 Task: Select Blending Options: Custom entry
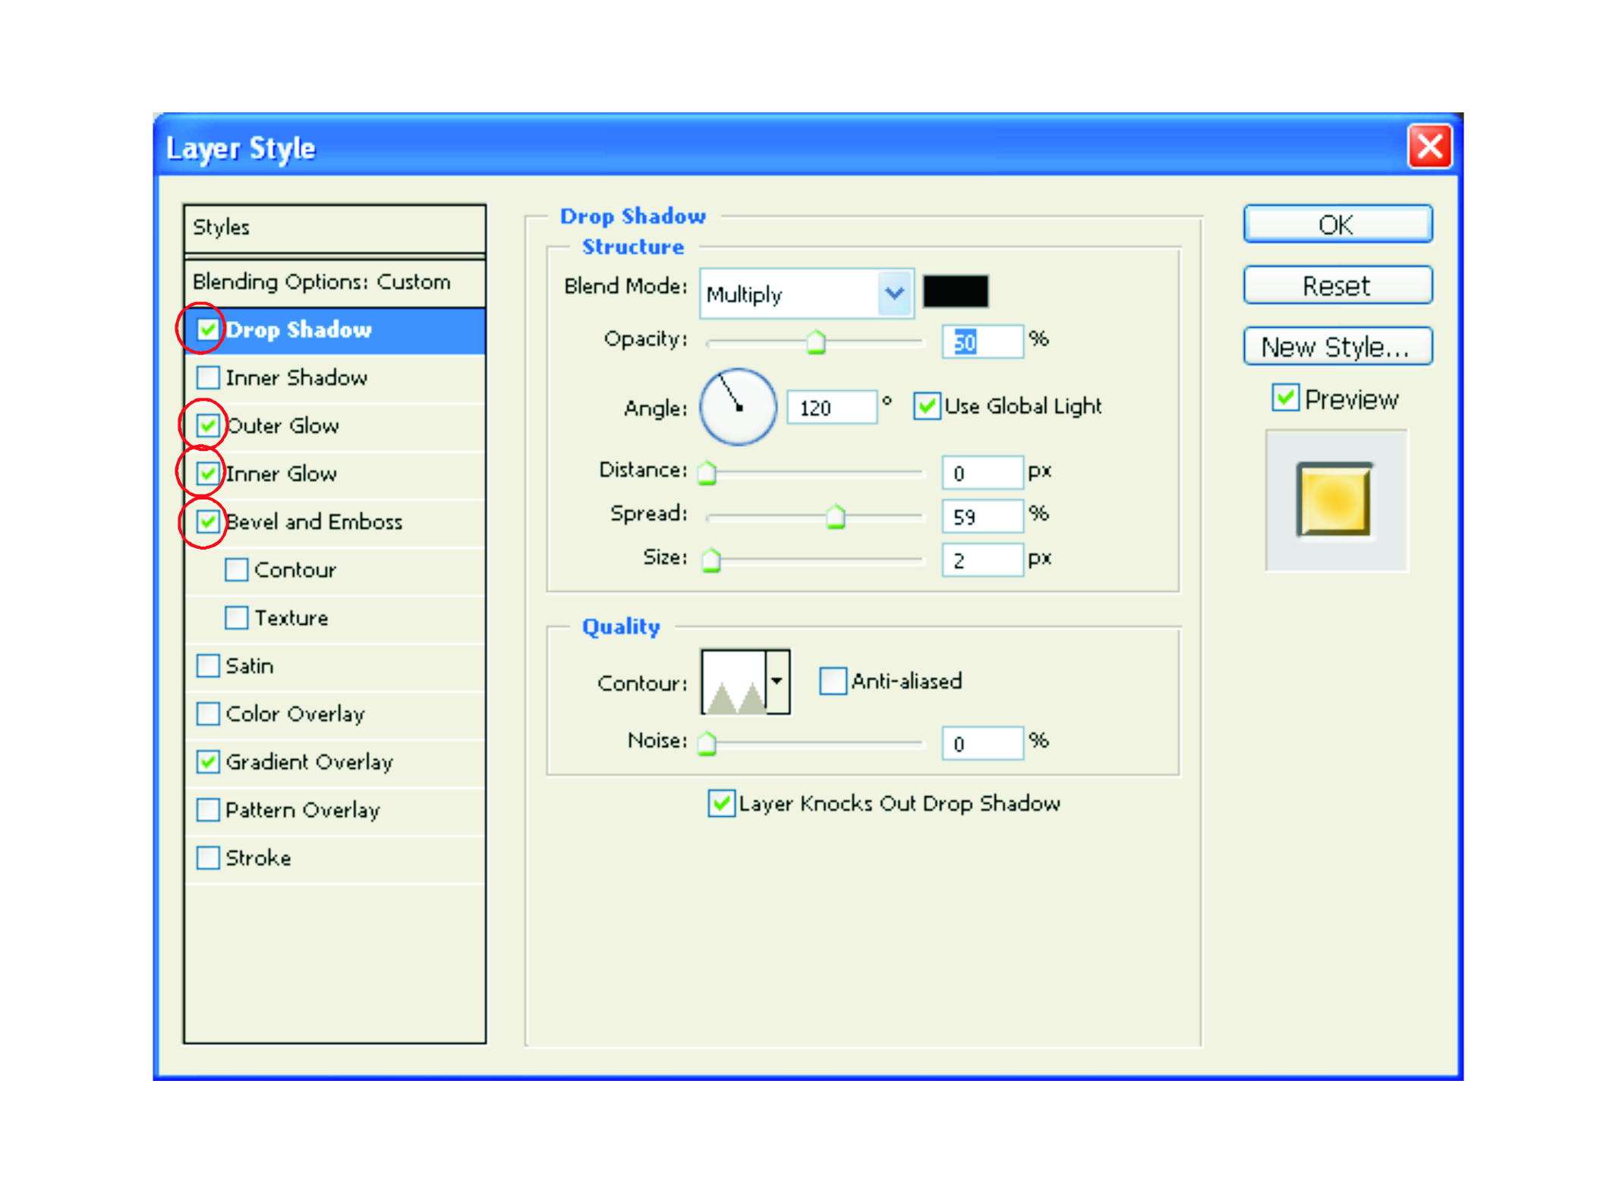click(x=321, y=282)
